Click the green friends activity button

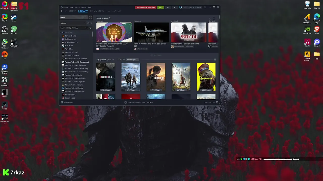coord(160,7)
